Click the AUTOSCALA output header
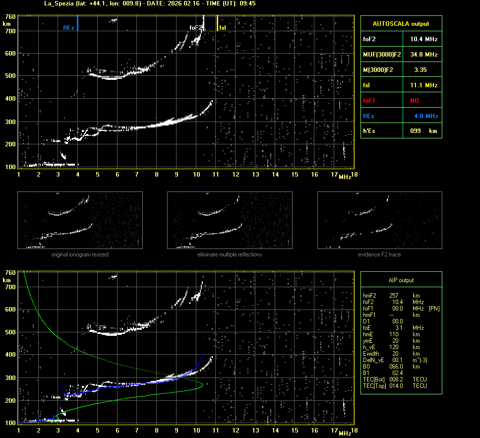Image resolution: width=480 pixels, height=438 pixels. [x=401, y=23]
